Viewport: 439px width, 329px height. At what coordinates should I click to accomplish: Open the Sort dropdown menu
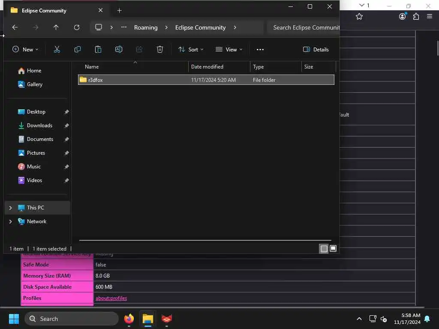coord(191,50)
